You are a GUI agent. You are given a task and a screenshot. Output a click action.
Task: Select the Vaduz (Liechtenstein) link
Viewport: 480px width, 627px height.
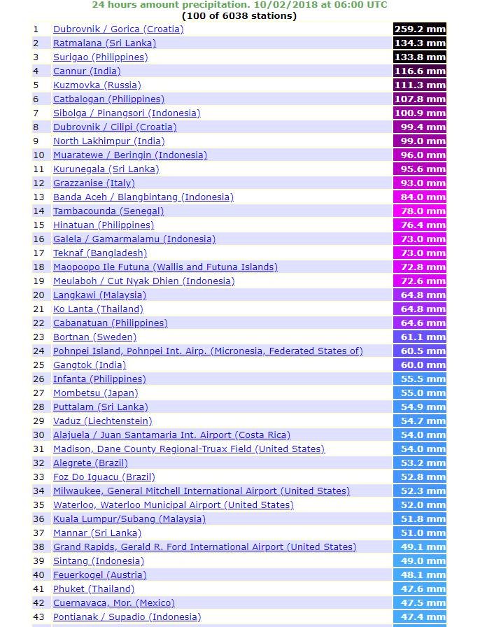tap(102, 421)
